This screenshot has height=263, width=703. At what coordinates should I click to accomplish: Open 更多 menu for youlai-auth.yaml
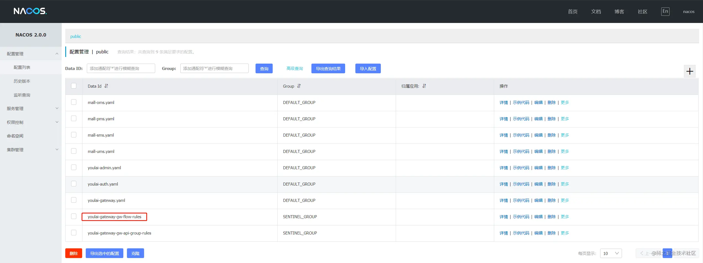click(x=565, y=184)
